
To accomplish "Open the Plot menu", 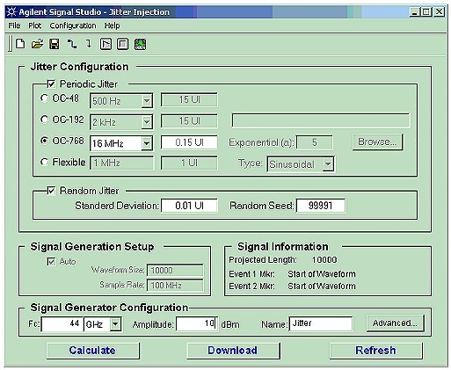I will pos(35,25).
